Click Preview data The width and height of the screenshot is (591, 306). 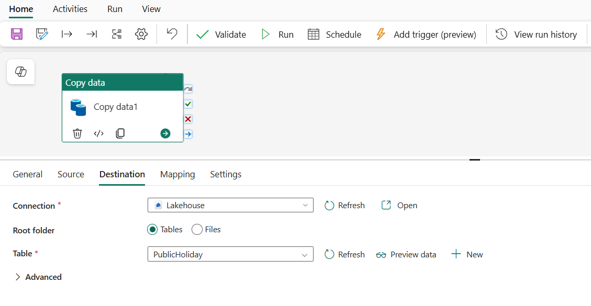tap(406, 255)
